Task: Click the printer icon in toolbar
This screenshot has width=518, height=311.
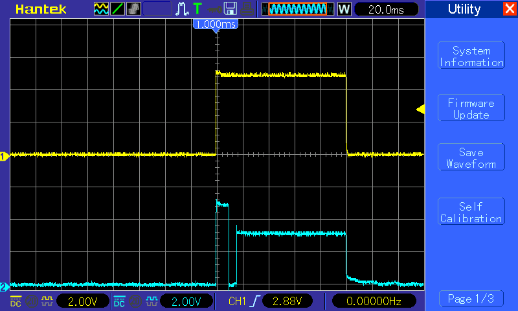Action: (x=247, y=9)
